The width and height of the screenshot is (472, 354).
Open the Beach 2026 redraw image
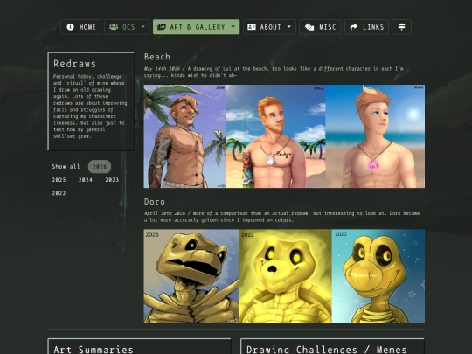184,136
